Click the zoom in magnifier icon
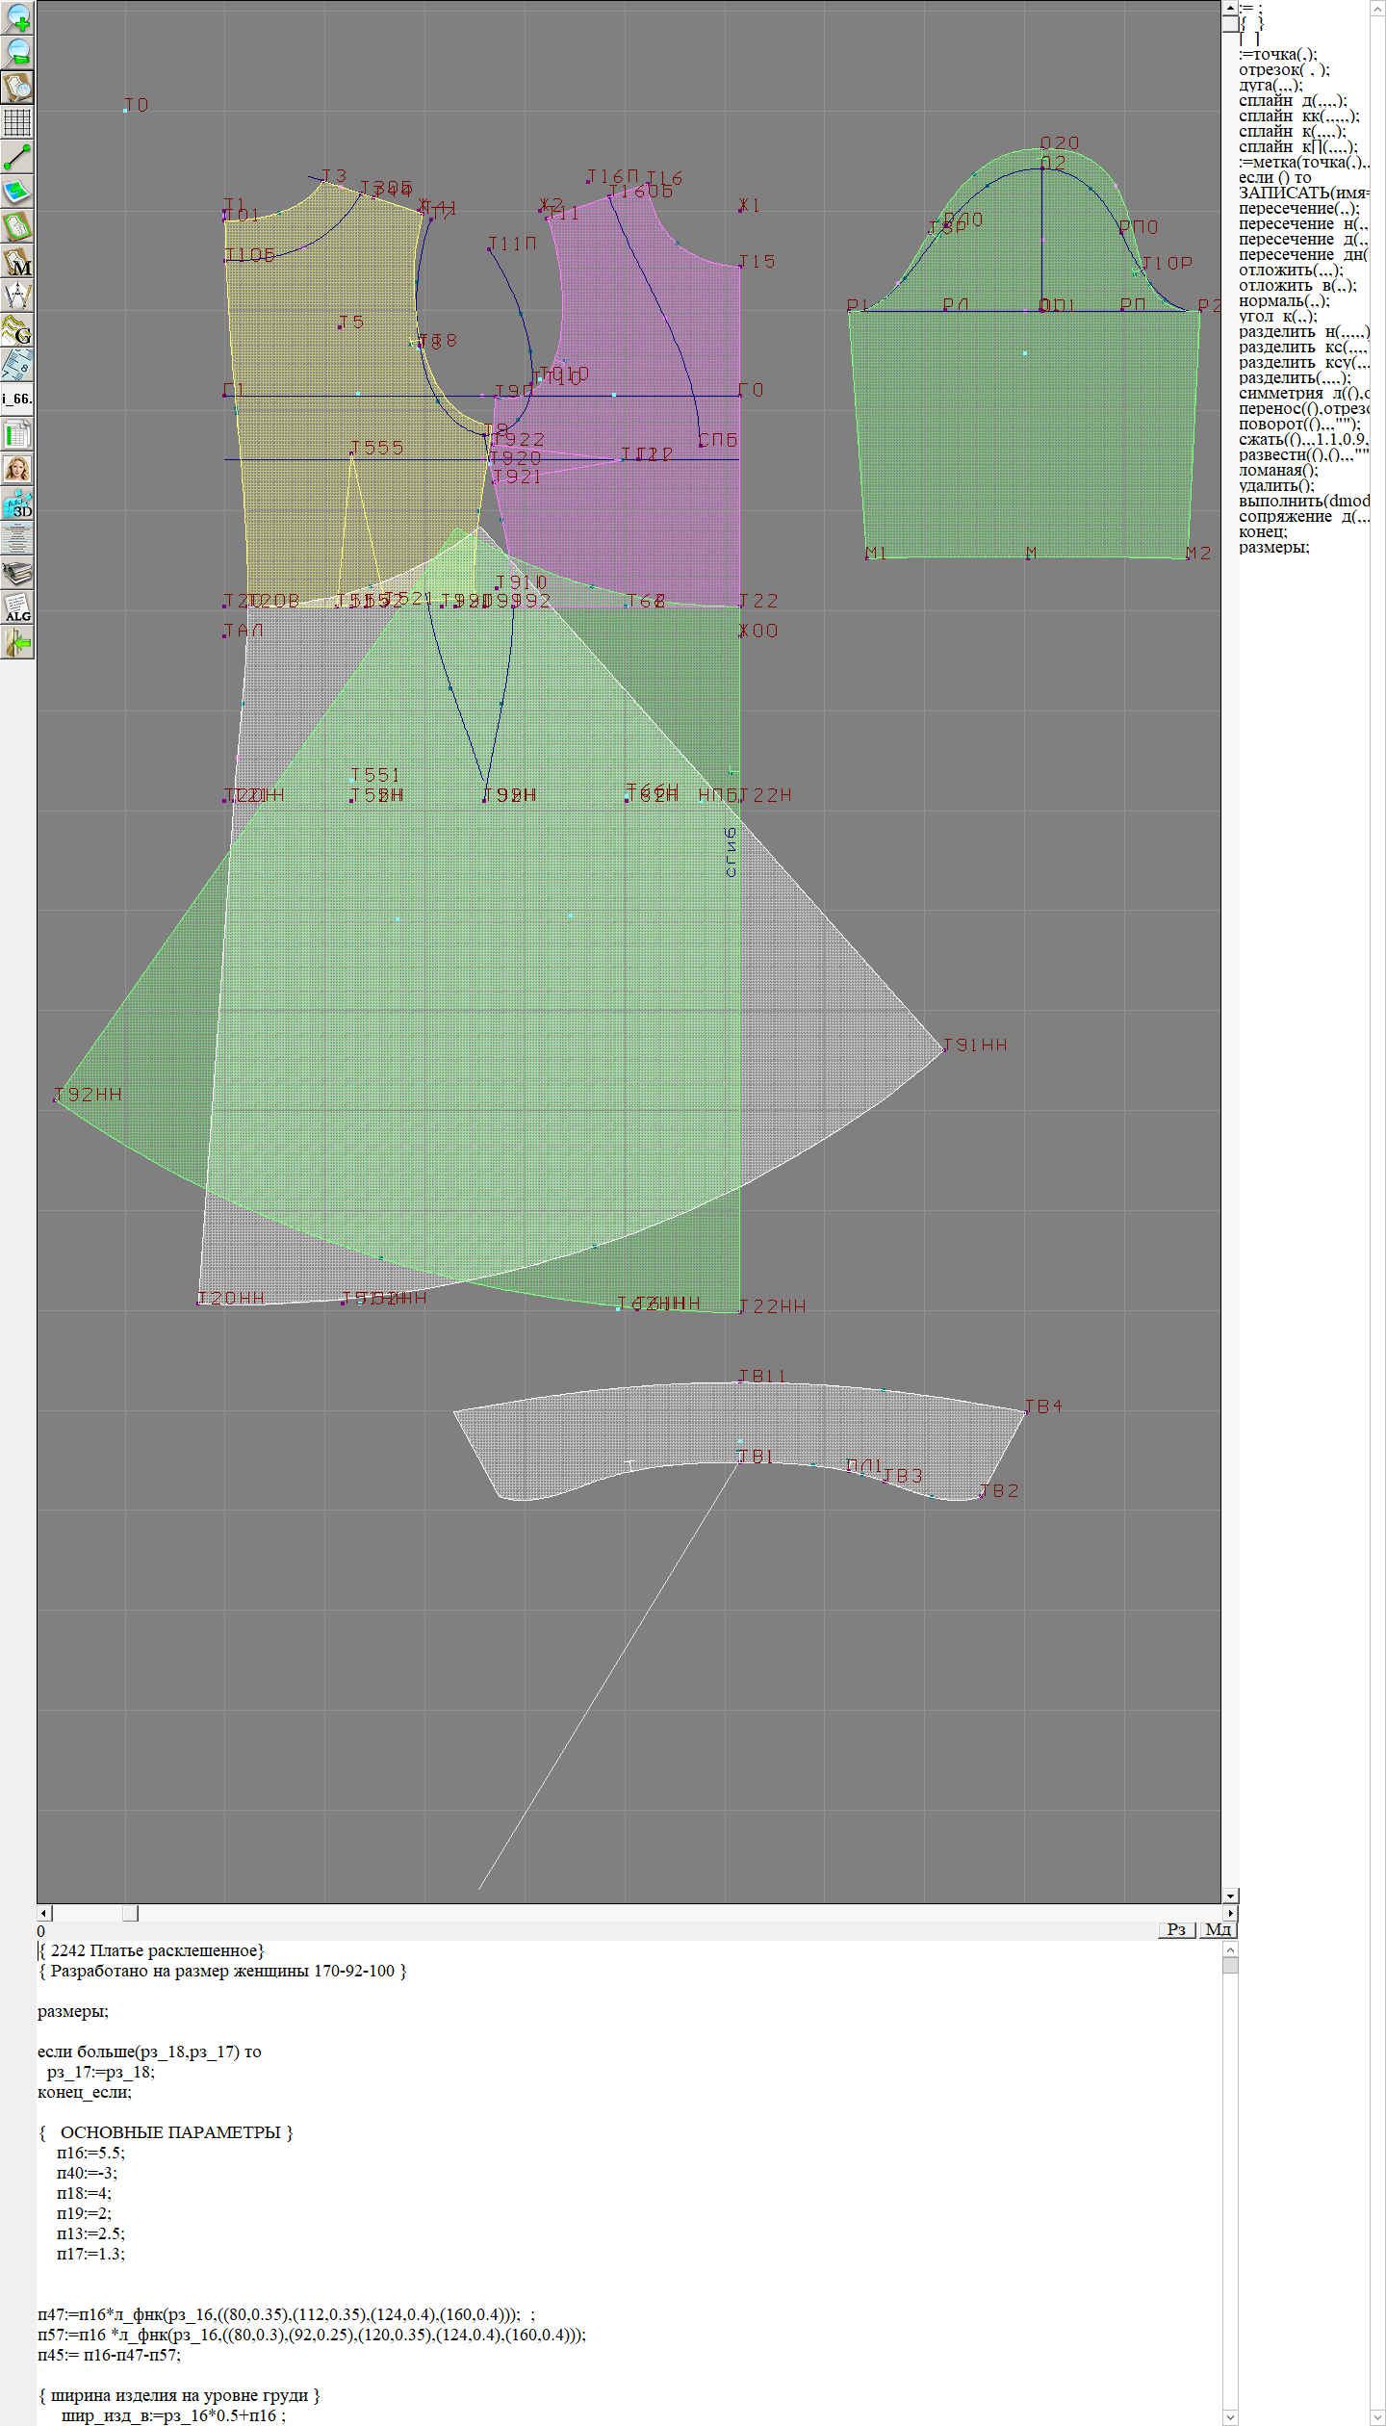The height and width of the screenshot is (2426, 1386). click(x=17, y=17)
